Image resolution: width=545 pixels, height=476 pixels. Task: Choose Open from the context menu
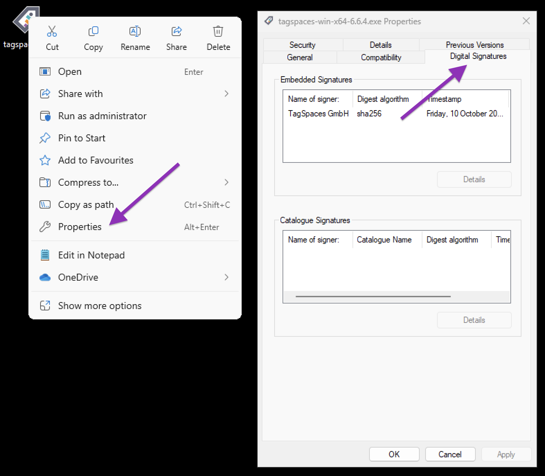[x=135, y=72]
